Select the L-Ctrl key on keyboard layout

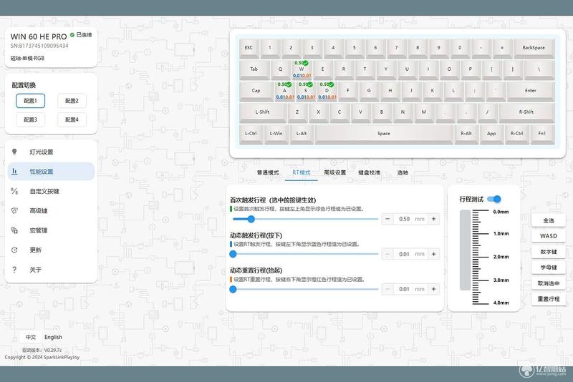(251, 134)
